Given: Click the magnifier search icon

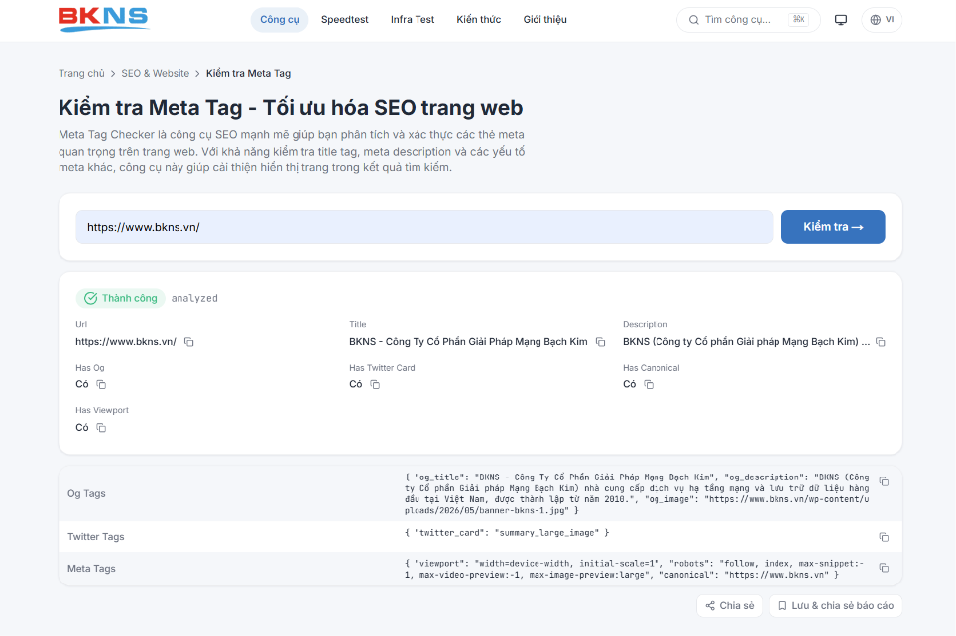Looking at the screenshot, I should 694,20.
